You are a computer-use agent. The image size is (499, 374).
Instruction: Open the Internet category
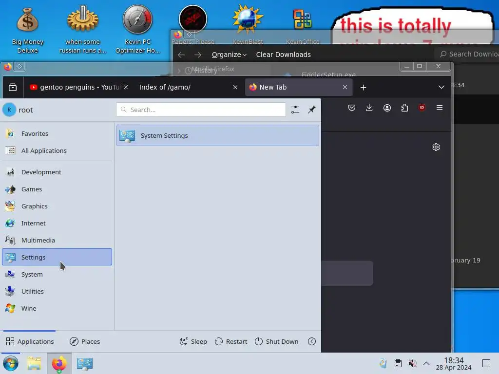click(57, 223)
